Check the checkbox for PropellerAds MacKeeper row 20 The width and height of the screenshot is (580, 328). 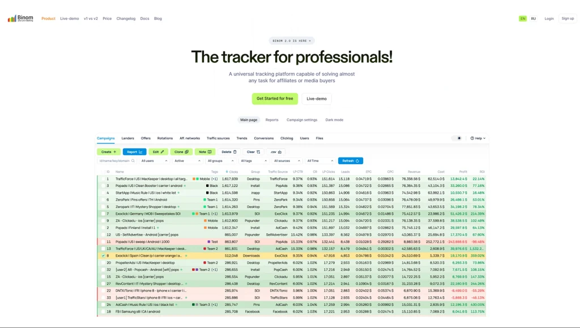click(x=103, y=262)
